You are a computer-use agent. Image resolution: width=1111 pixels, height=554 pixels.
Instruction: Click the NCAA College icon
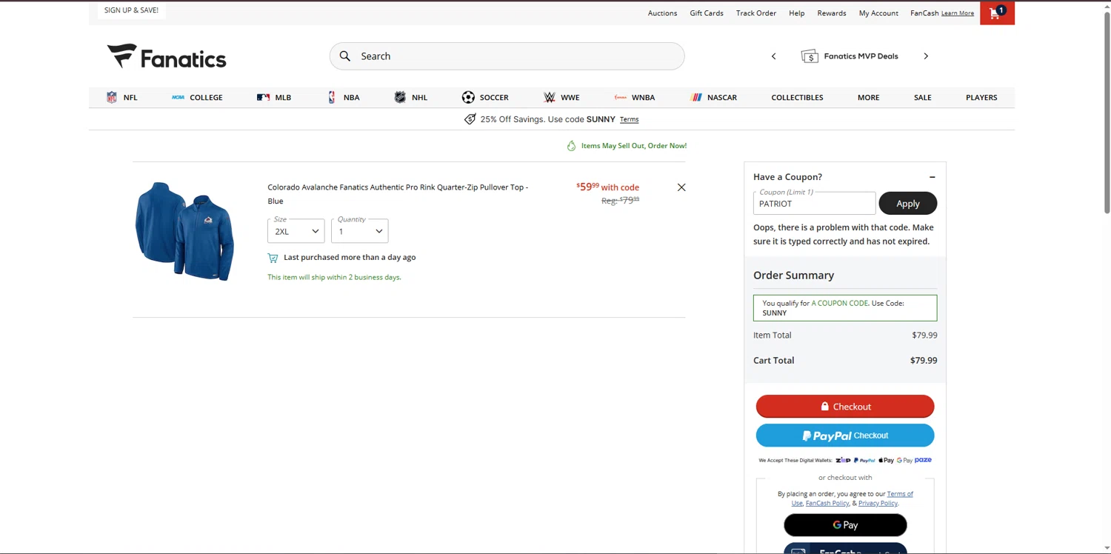pos(178,97)
